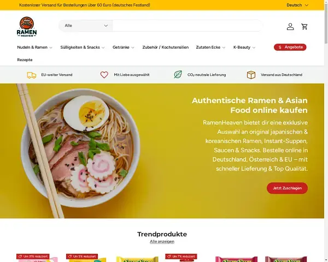Click the dollar icon on the Angebote button
328x262 pixels.
[x=280, y=47]
